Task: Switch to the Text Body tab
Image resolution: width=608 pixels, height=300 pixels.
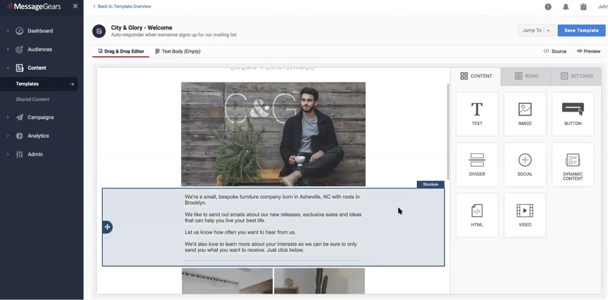Action: (x=178, y=51)
